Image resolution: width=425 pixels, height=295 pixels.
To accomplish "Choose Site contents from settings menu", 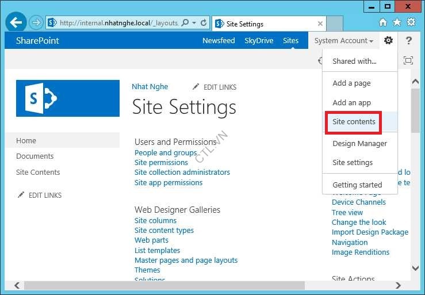I will pyautogui.click(x=360, y=122).
